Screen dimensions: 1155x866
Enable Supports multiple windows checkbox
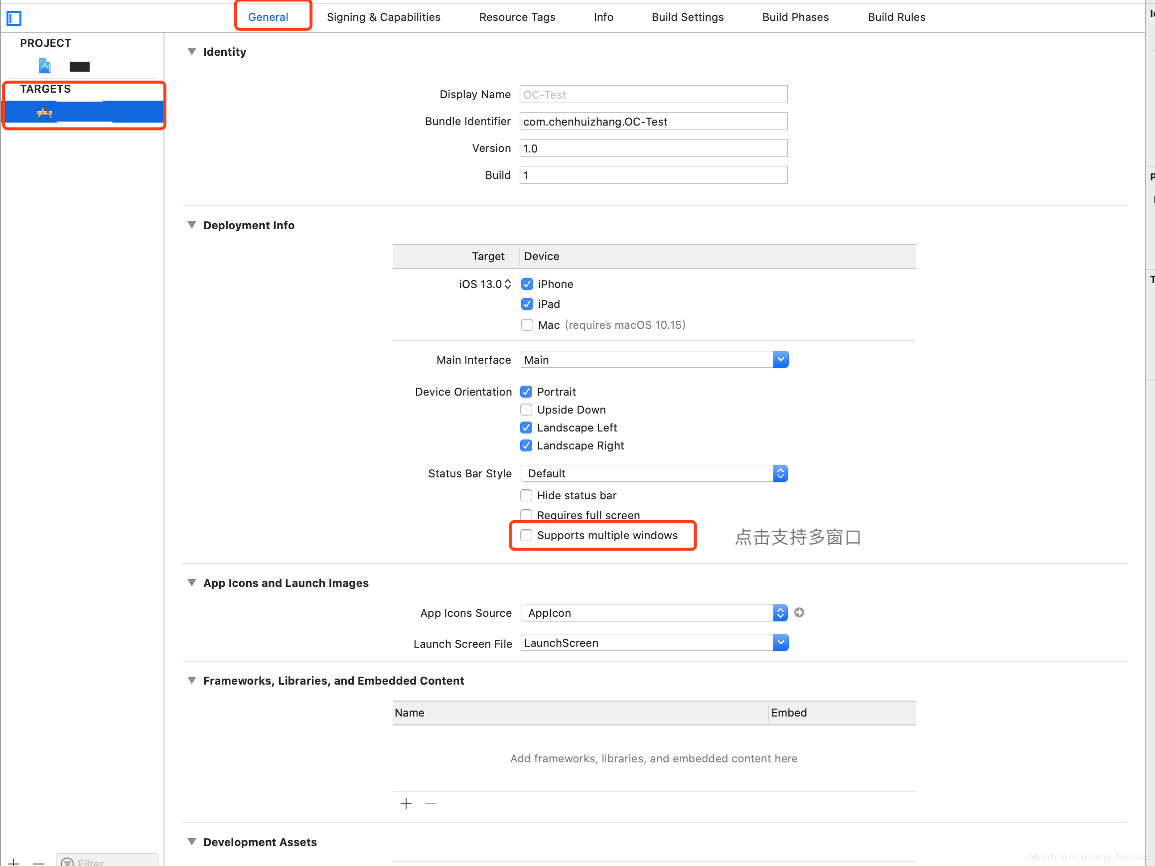526,535
